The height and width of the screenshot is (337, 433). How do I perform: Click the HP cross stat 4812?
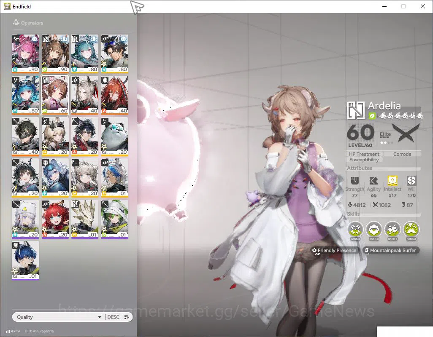[357, 205]
